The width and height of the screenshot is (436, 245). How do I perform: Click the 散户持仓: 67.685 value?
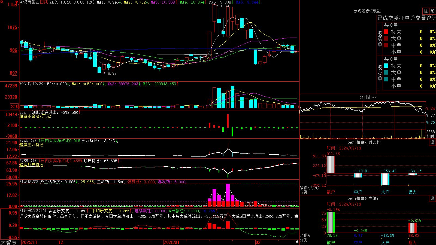(102, 161)
